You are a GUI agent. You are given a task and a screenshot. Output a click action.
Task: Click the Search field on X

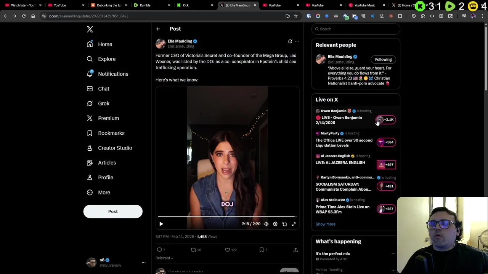pos(356,29)
